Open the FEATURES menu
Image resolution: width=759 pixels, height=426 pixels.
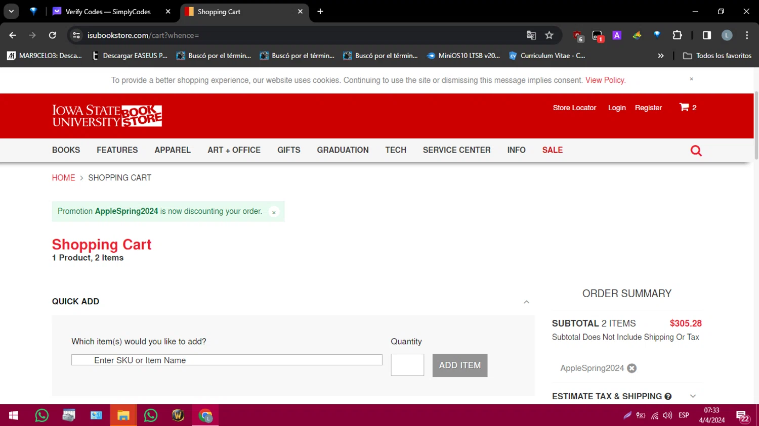click(x=117, y=150)
